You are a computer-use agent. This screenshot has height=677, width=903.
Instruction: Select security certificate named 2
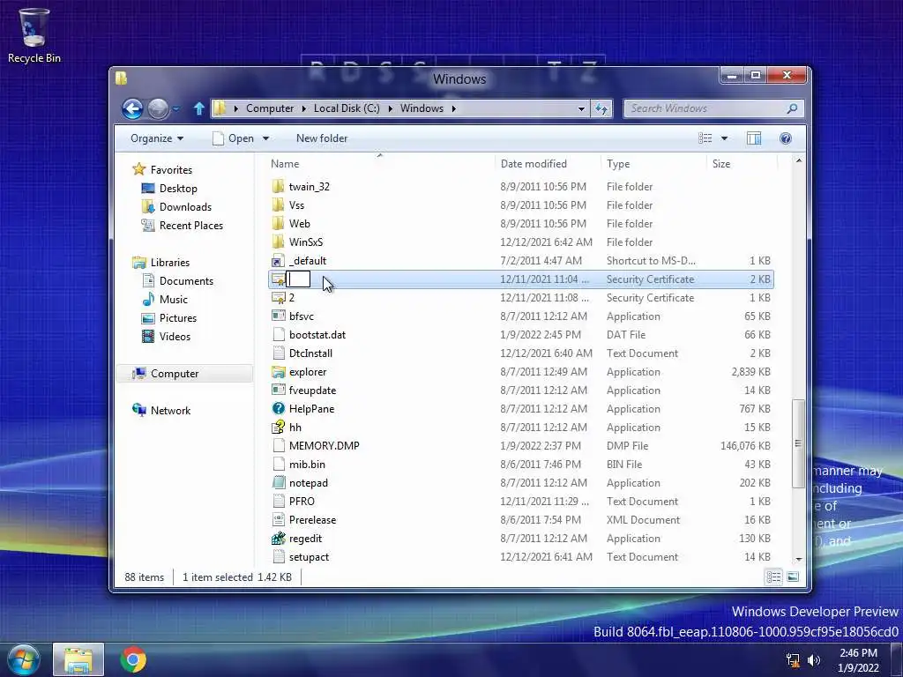291,298
